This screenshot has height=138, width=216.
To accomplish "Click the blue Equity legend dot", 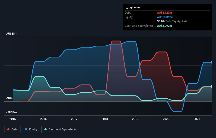I will [26, 129].
